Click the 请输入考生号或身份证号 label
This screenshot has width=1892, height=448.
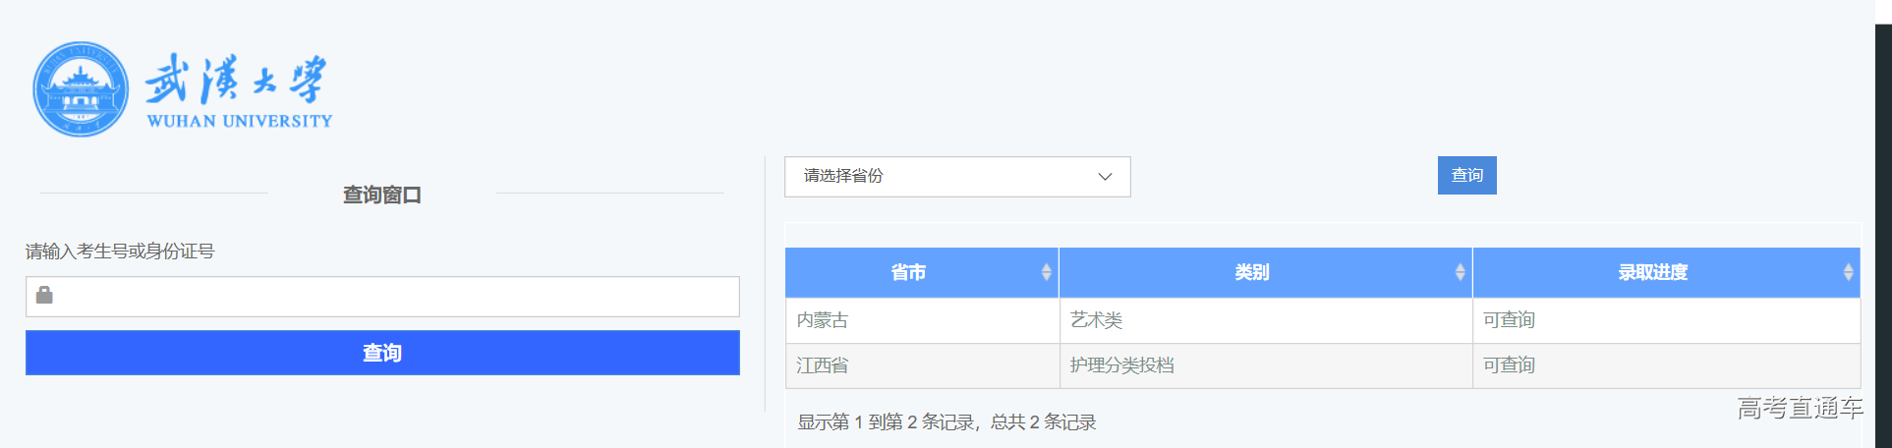120,252
